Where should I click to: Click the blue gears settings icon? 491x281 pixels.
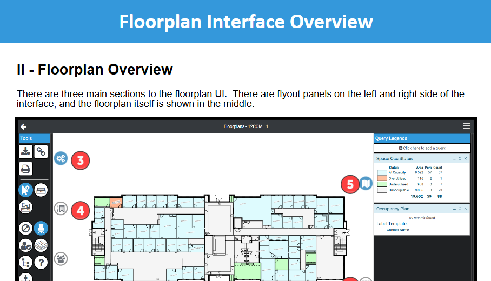[61, 159]
